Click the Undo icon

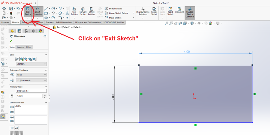[18, 9]
